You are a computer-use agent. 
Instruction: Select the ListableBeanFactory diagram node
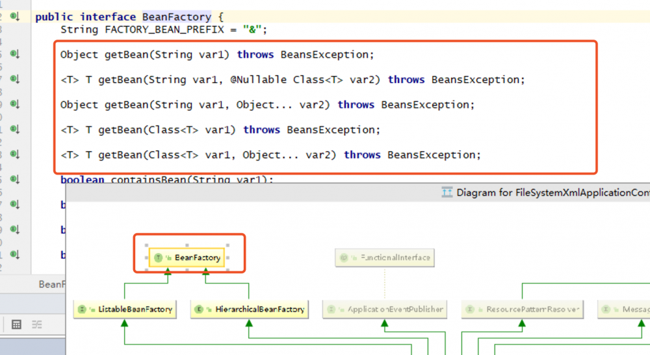[125, 309]
